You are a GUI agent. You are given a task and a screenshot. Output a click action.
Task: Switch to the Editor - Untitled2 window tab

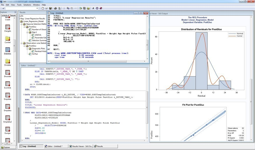pyautogui.click(x=56, y=146)
